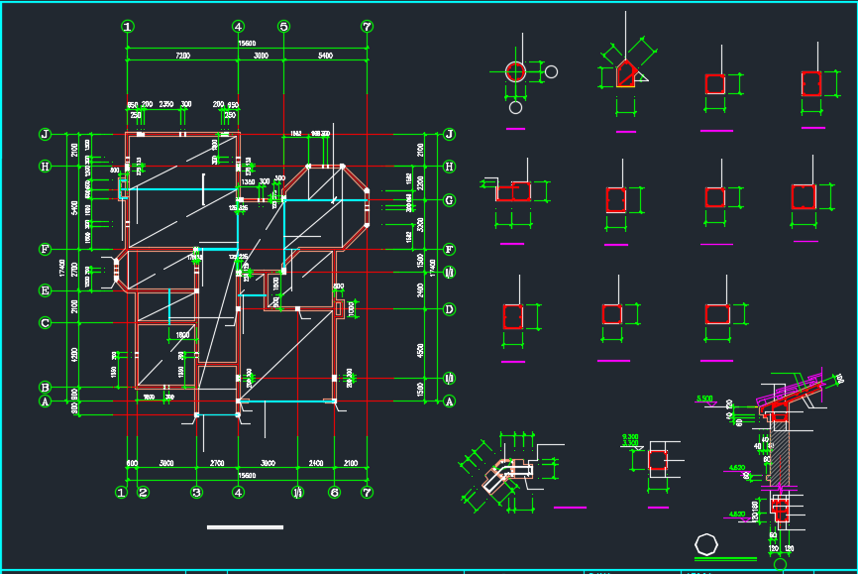858x574 pixels.
Task: Pick axis bubble J left of the plan
Action: point(46,134)
